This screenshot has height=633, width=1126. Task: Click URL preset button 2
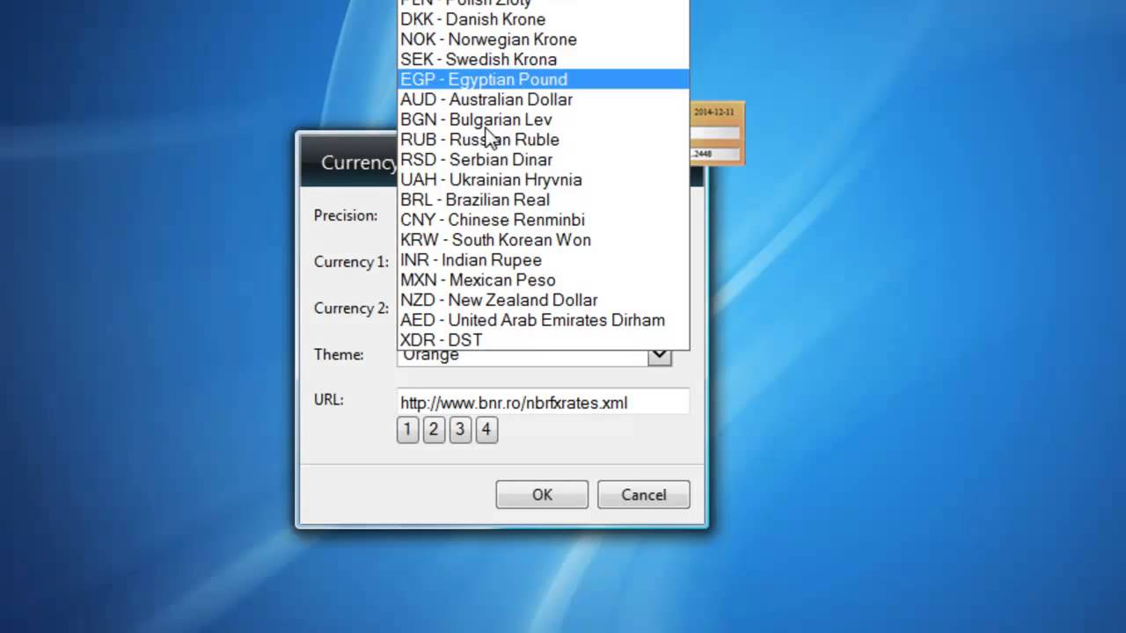pyautogui.click(x=434, y=430)
